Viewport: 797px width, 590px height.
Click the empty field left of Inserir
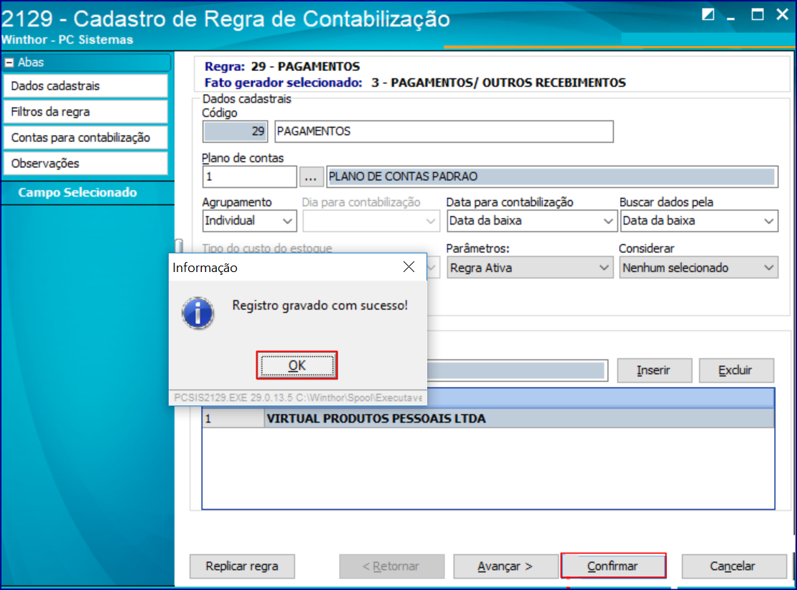518,370
